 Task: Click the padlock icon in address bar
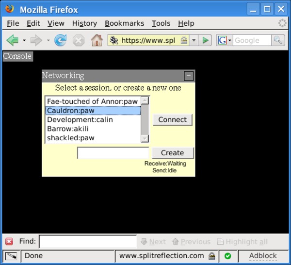(184, 40)
